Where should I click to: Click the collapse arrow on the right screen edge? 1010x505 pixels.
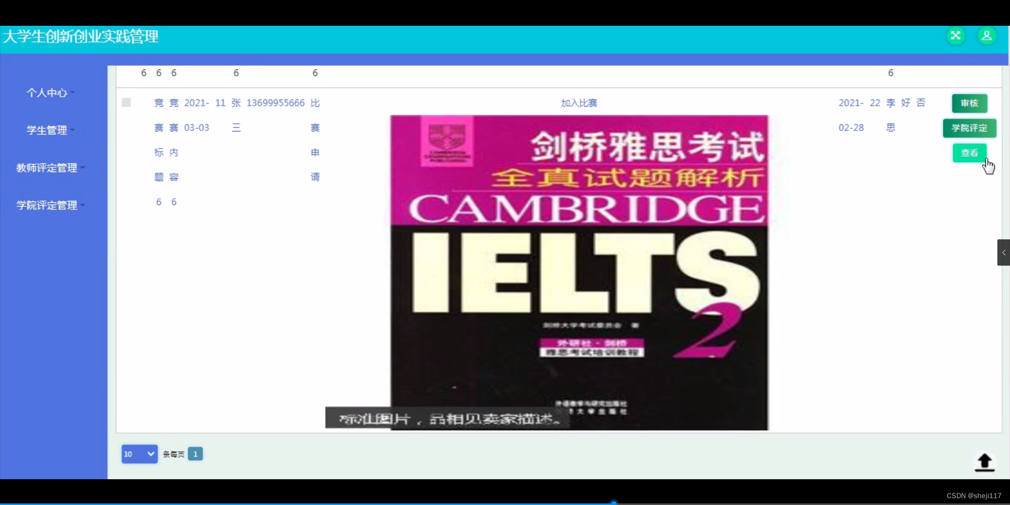point(1004,252)
